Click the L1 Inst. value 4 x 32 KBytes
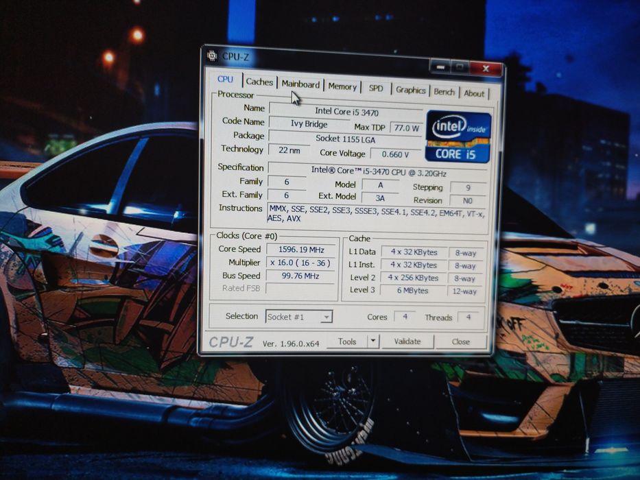The image size is (640, 480). point(413,265)
